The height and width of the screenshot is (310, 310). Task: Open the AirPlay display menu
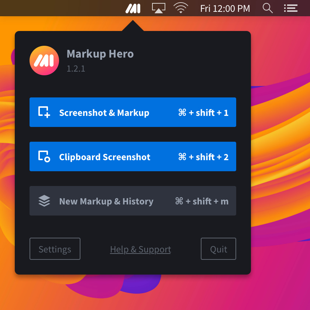(x=159, y=8)
